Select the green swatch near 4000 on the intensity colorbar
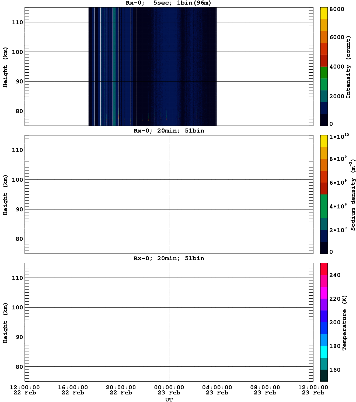Image resolution: width=356 pixels, height=402 pixels. (324, 72)
